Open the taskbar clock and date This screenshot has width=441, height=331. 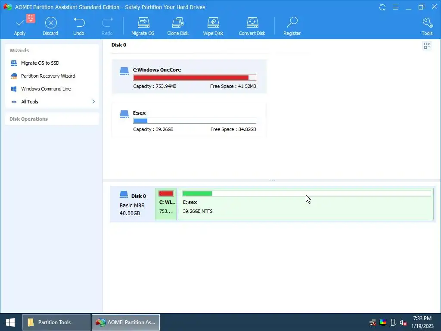click(x=422, y=322)
